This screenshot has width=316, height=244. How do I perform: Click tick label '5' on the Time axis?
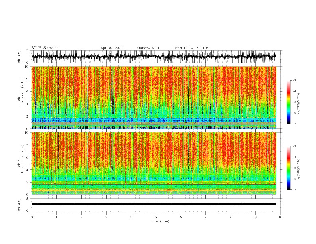(156, 217)
